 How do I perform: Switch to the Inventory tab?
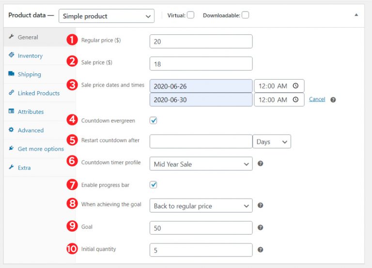coord(40,56)
